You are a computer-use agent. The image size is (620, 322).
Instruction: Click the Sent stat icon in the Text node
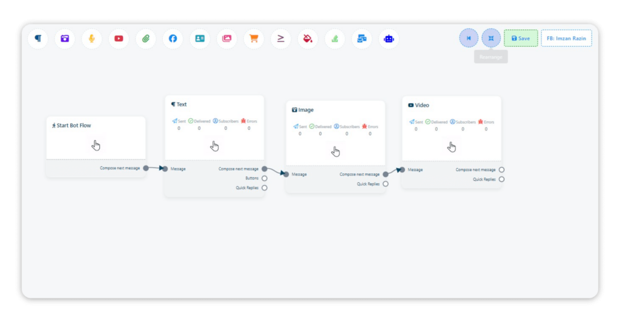pyautogui.click(x=175, y=121)
